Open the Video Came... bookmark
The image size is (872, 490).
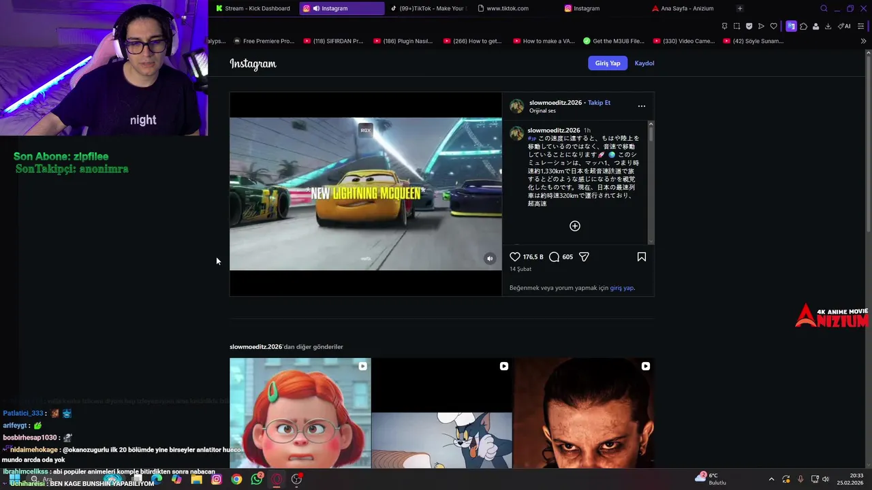coord(683,41)
